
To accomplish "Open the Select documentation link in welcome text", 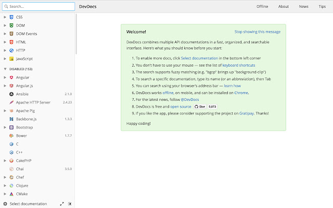I will tap(199, 58).
